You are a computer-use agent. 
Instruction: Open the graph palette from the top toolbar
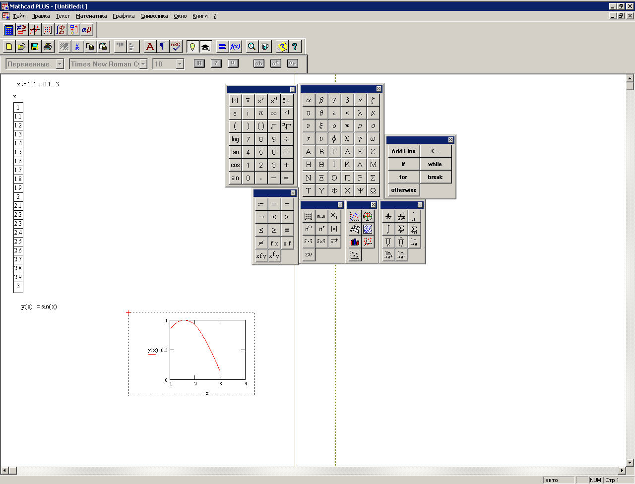tap(34, 30)
